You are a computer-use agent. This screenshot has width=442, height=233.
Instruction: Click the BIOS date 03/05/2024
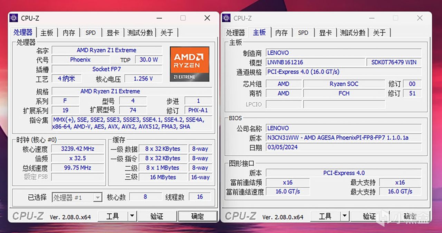pos(344,147)
